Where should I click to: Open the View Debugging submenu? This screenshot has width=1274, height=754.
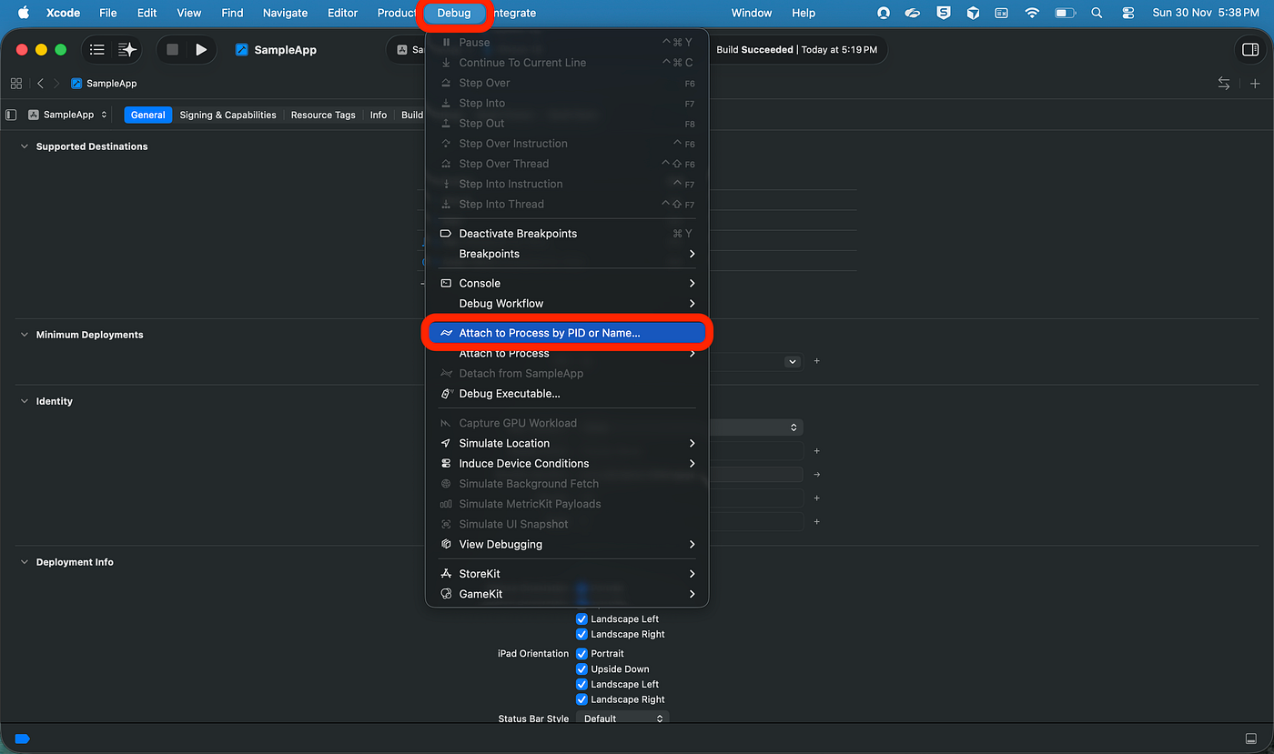[x=567, y=544]
